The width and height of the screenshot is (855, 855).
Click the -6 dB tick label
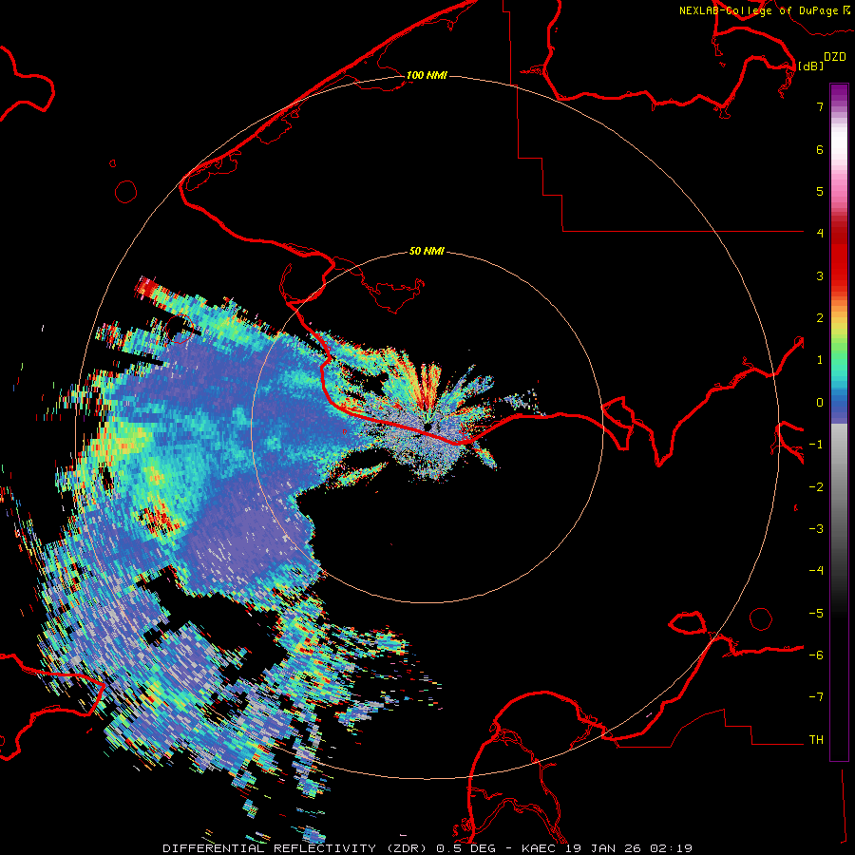(x=816, y=655)
